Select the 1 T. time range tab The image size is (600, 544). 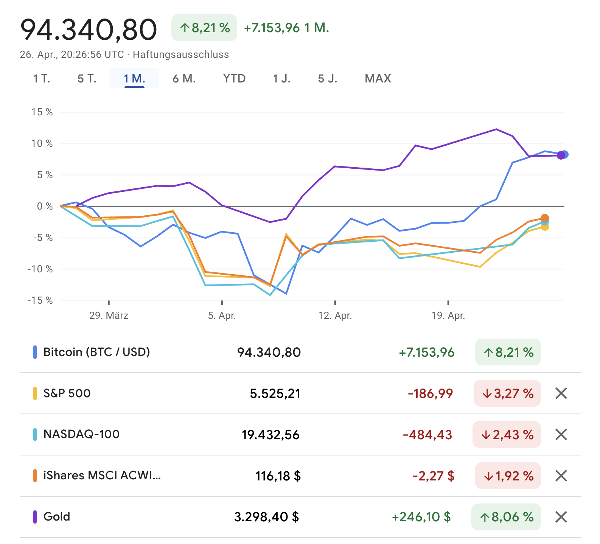pos(42,79)
